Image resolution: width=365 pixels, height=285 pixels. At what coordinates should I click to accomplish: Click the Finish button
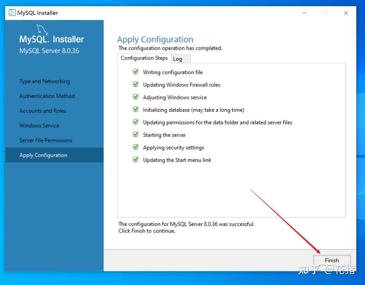point(332,260)
